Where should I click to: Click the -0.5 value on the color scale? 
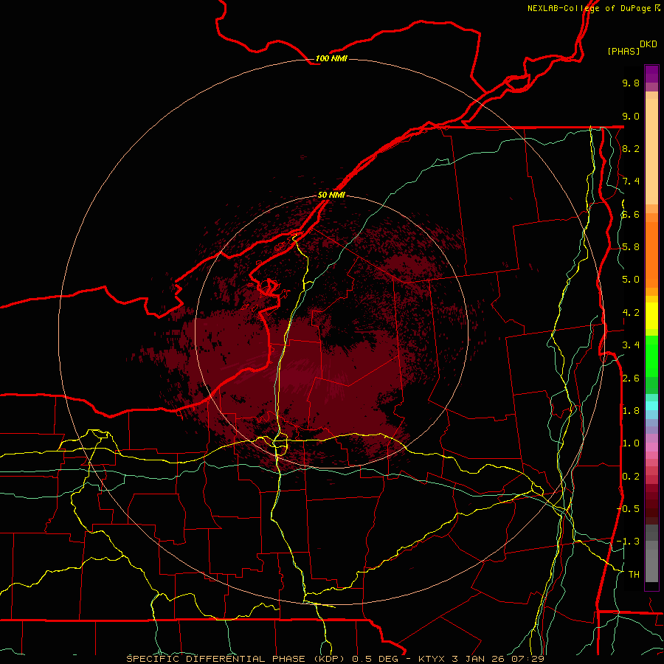tap(628, 509)
